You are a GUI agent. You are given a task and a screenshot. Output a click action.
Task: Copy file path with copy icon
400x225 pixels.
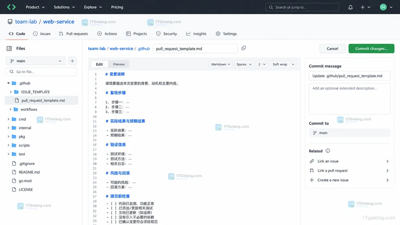tap(244, 48)
